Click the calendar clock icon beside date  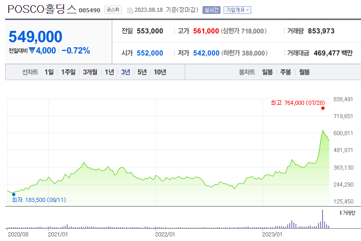(x=130, y=10)
